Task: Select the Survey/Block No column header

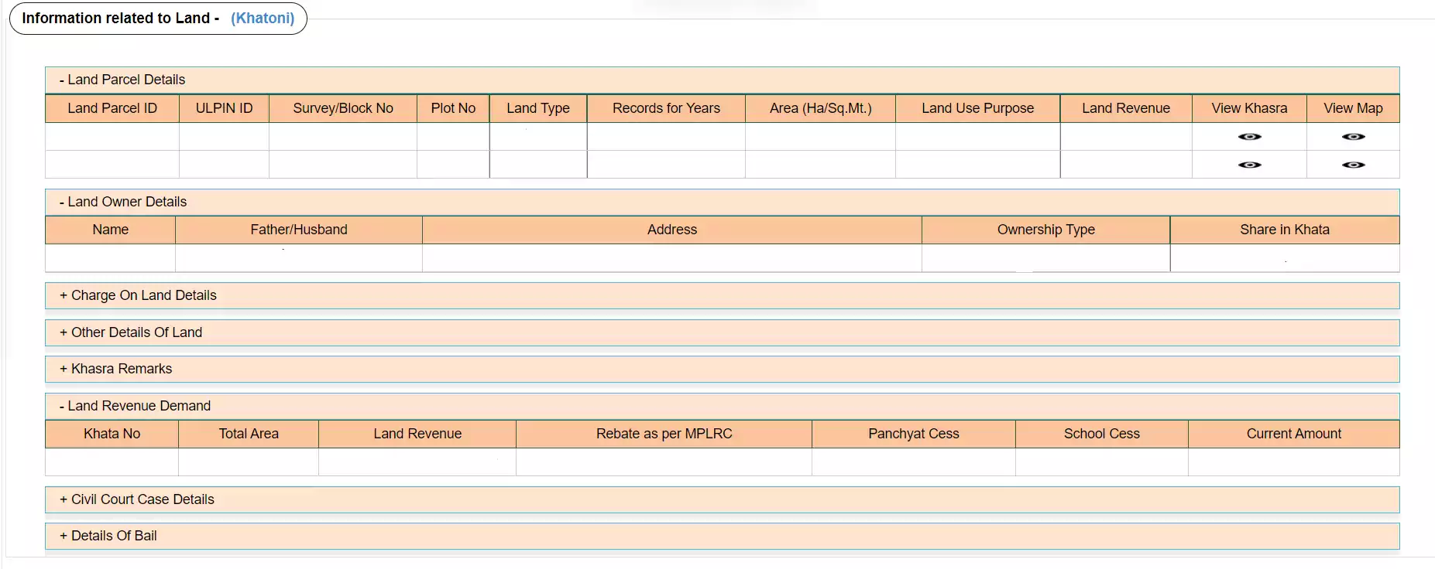Action: point(343,108)
